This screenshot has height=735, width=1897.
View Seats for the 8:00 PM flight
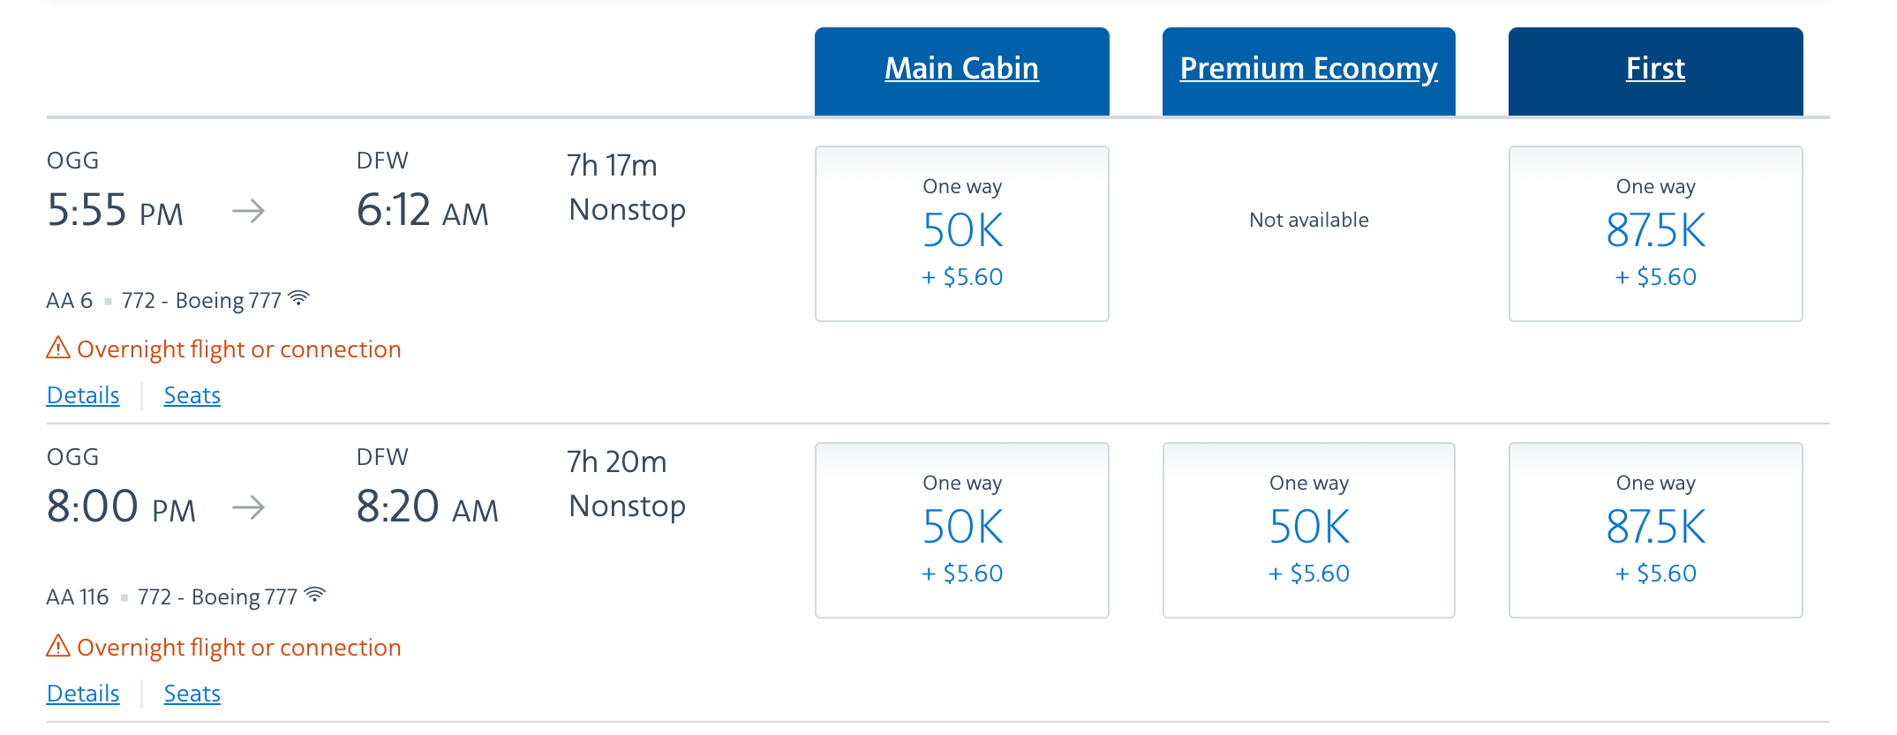point(192,694)
